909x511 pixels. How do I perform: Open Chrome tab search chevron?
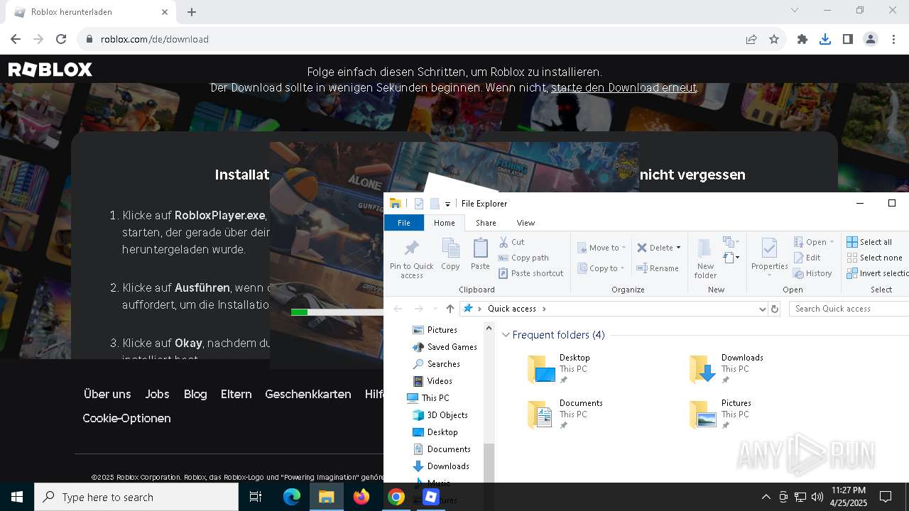[x=795, y=11]
